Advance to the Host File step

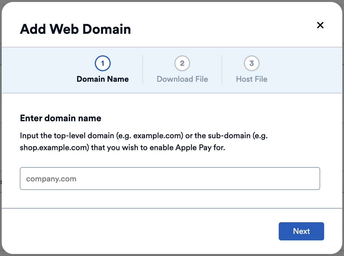tap(251, 70)
